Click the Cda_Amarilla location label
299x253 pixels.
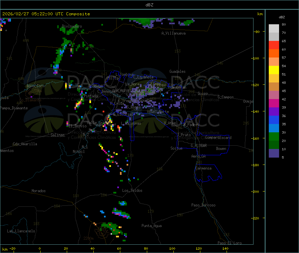(x=25, y=144)
